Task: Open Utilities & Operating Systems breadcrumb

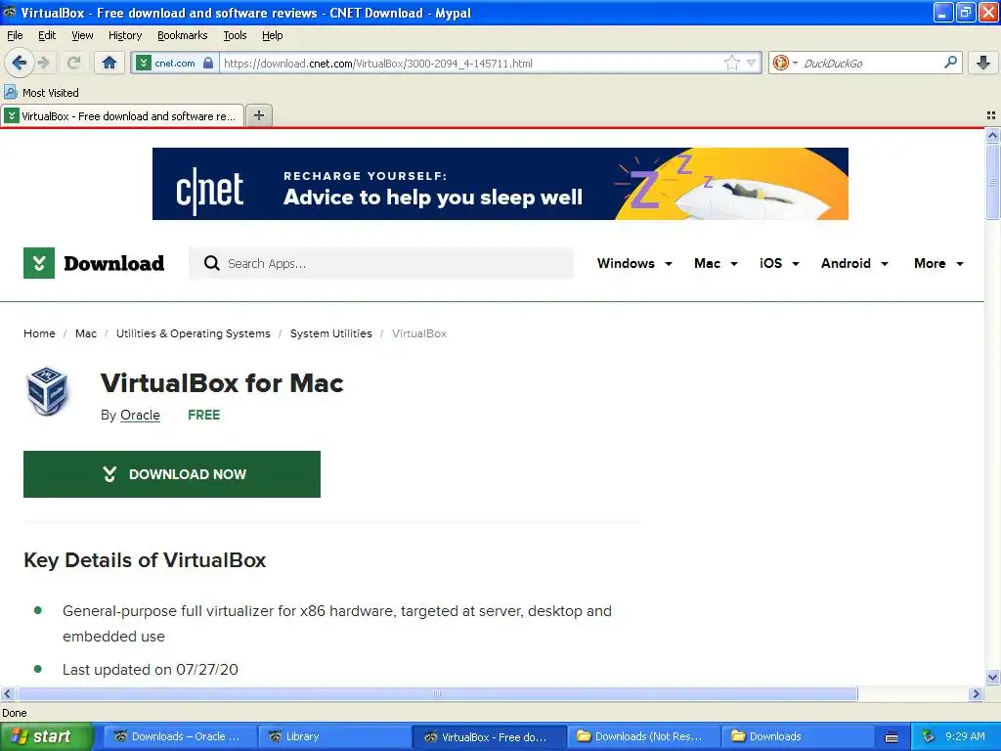Action: coord(194,333)
